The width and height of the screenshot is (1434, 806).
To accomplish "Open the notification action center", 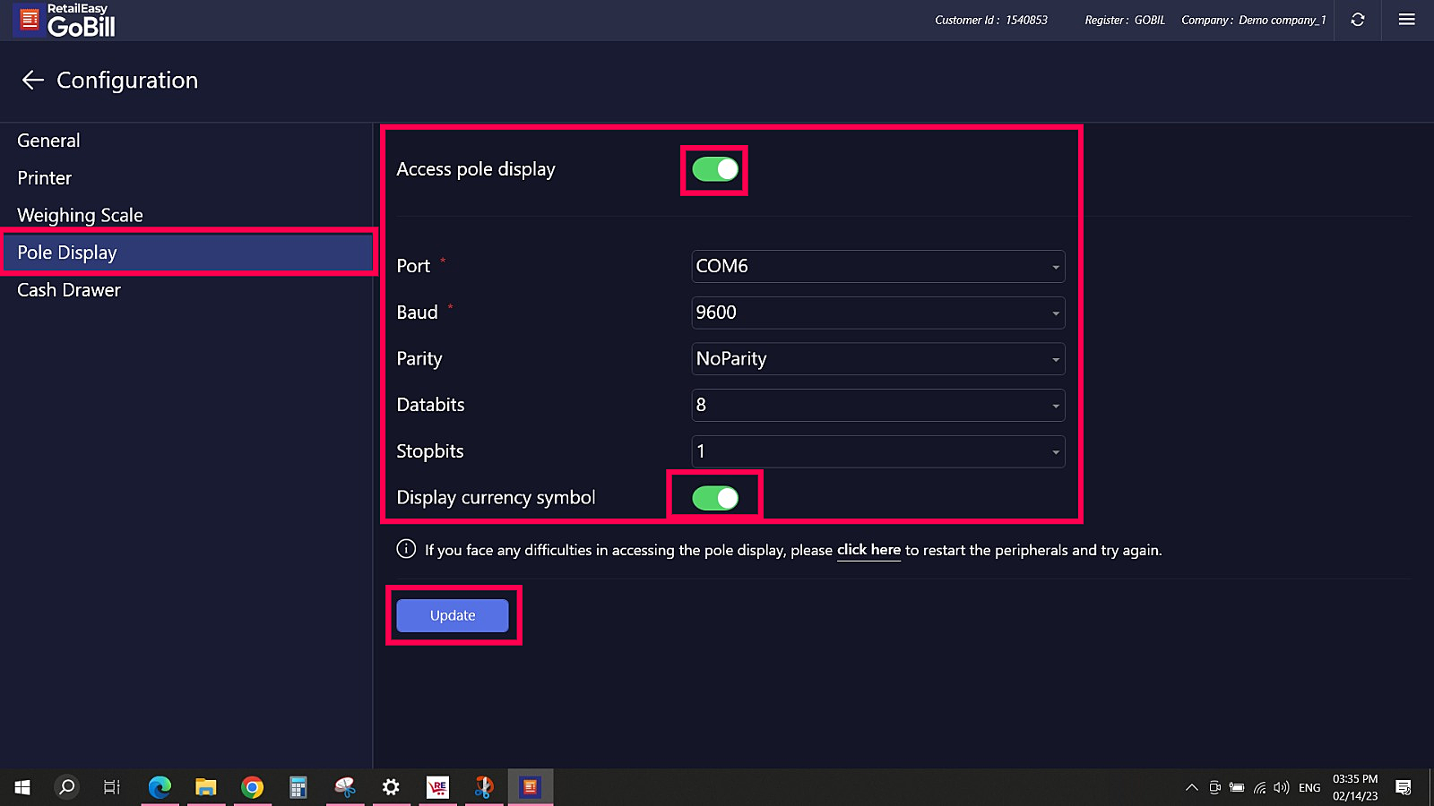I will 1404,788.
